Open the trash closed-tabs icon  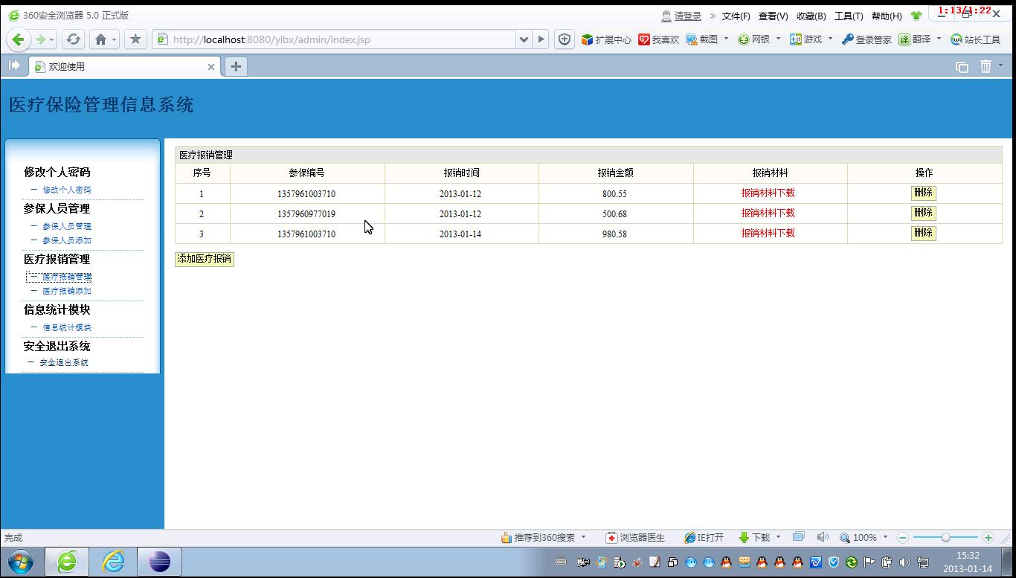[x=986, y=66]
